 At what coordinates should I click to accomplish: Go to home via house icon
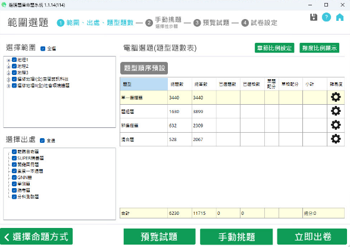coord(340,17)
